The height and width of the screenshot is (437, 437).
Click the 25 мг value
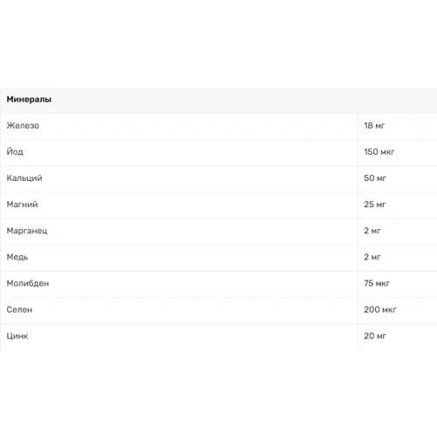pyautogui.click(x=375, y=205)
